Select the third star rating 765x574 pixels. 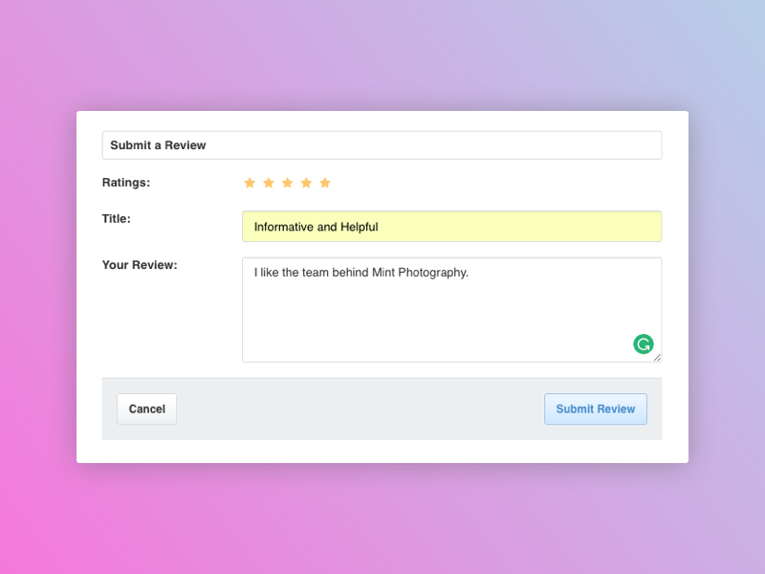point(287,183)
